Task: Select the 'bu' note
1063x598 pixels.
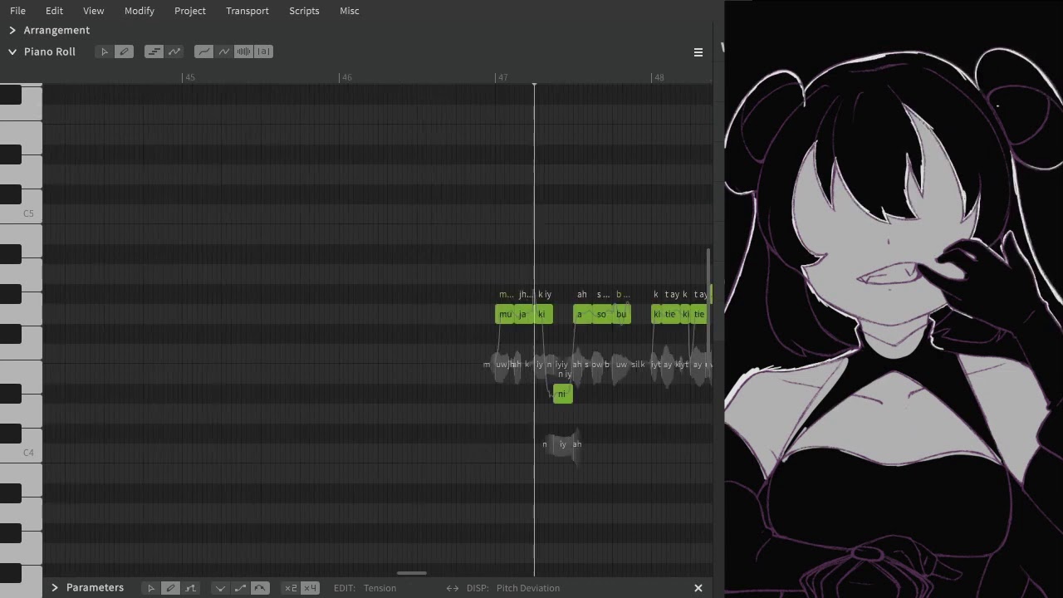Action: [x=621, y=314]
